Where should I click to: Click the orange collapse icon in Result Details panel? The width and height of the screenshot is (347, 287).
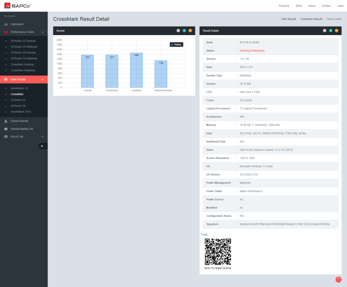(x=337, y=31)
